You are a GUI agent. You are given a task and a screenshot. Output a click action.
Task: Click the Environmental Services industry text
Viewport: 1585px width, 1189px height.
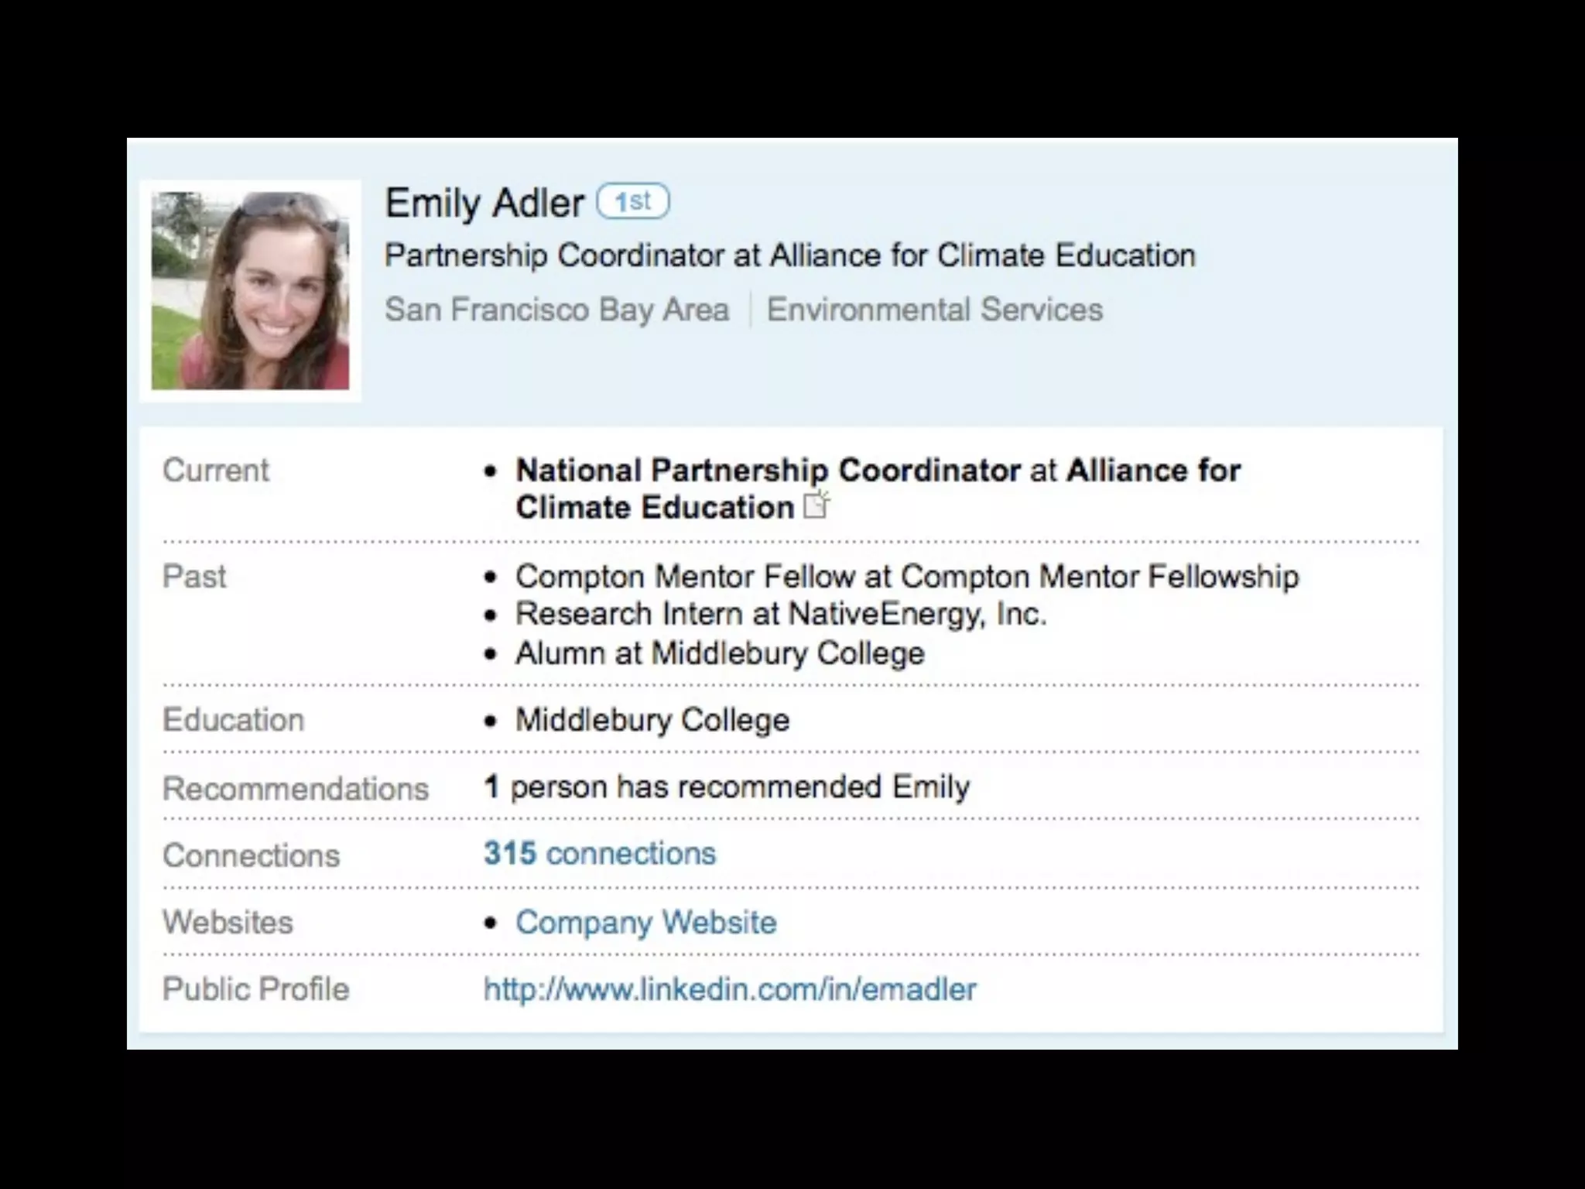(934, 310)
